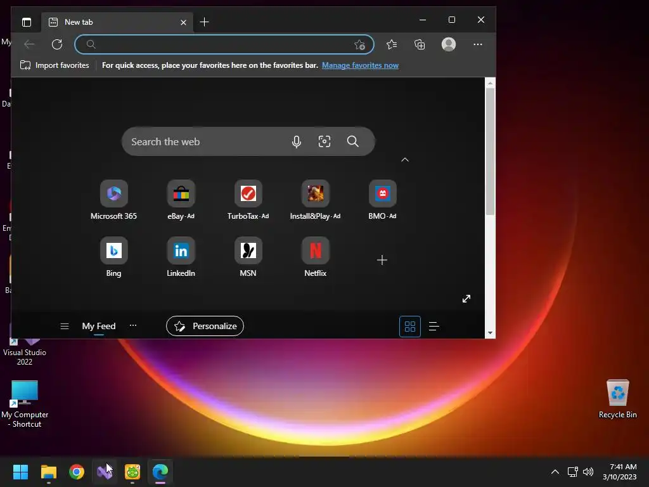Open TurboTax quick link
Screen dimensions: 649x487
pyautogui.click(x=248, y=200)
